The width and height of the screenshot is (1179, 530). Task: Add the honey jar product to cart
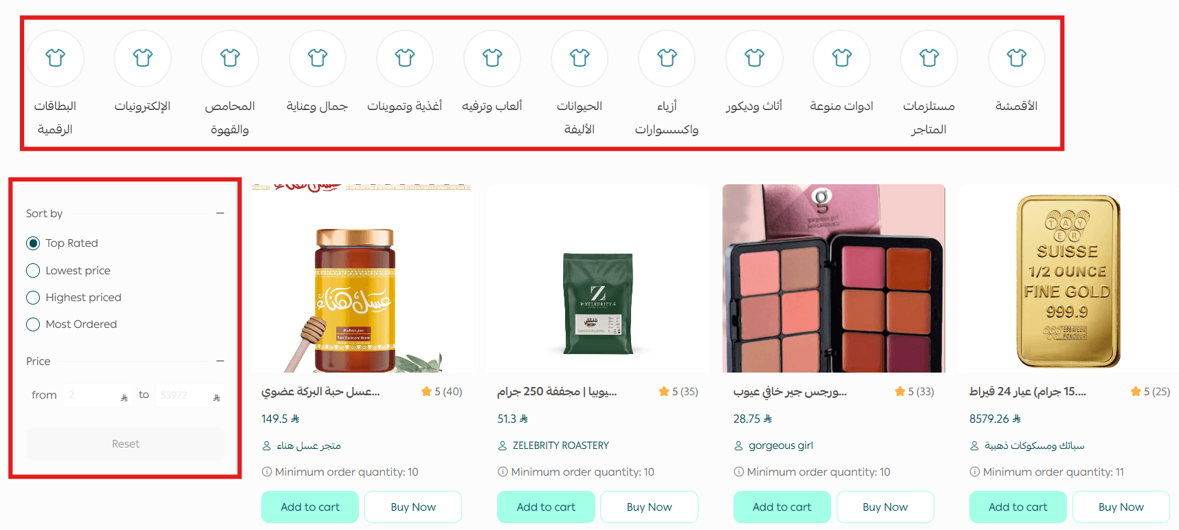[310, 507]
